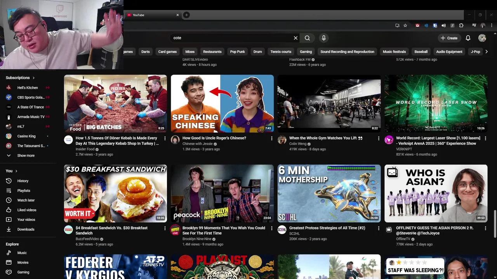Open Gaming under Explore
Image resolution: width=497 pixels, height=279 pixels.
point(28,272)
